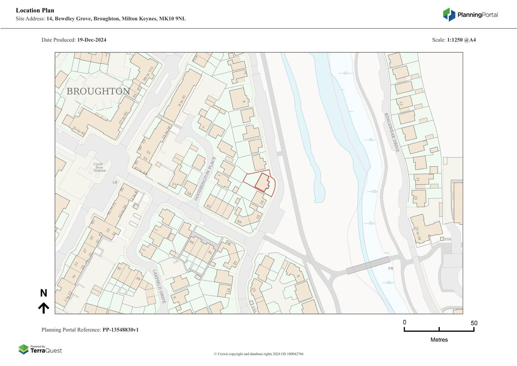Click the FB footbridge label
Viewport: 517px width, 366px height.
coord(390,269)
